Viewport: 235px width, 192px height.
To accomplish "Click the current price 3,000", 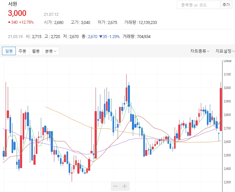I will [x=17, y=13].
